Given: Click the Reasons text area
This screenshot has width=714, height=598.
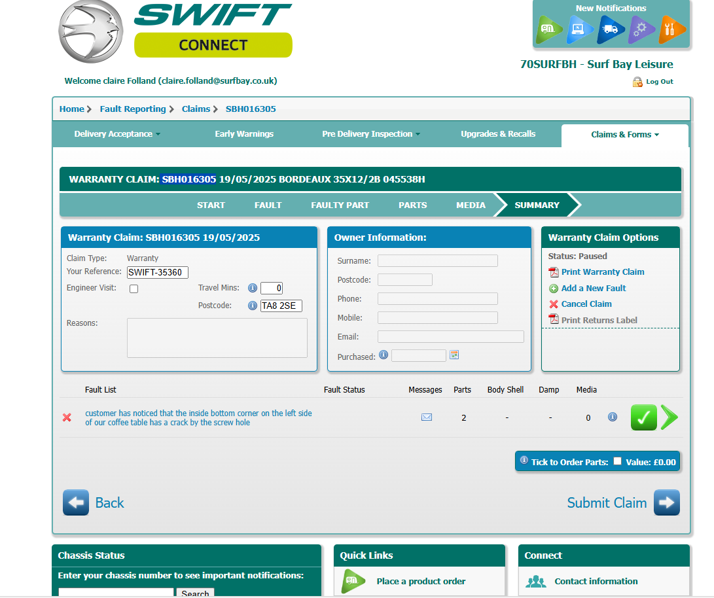Looking at the screenshot, I should tap(217, 338).
